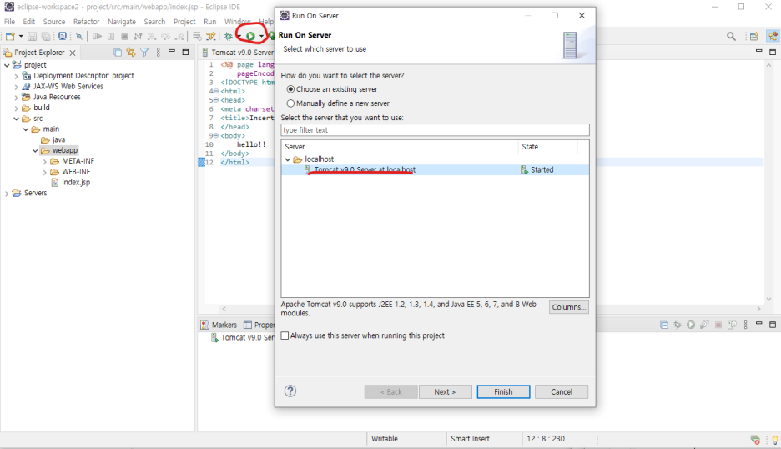Select the Java EE perspective icon
Viewport: 781px width, 449px height.
tap(773, 36)
